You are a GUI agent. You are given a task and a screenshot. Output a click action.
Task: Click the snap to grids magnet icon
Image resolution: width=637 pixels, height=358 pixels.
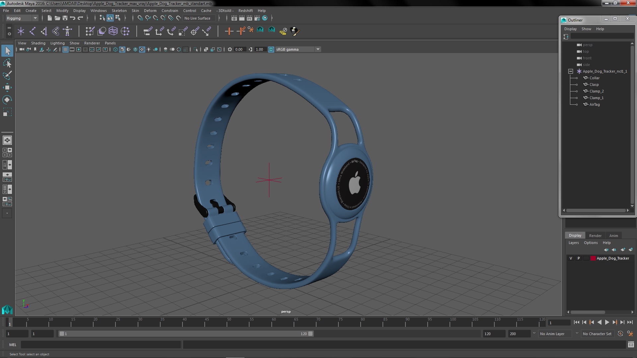[140, 18]
